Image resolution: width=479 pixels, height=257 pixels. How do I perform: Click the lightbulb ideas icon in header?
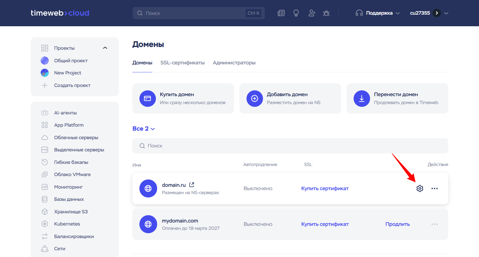296,13
